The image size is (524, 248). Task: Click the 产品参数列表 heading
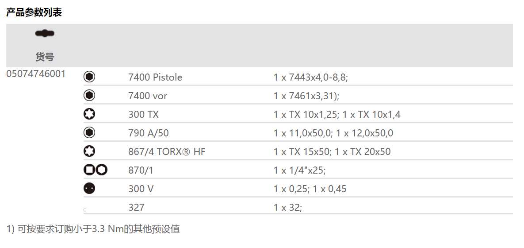tap(34, 12)
